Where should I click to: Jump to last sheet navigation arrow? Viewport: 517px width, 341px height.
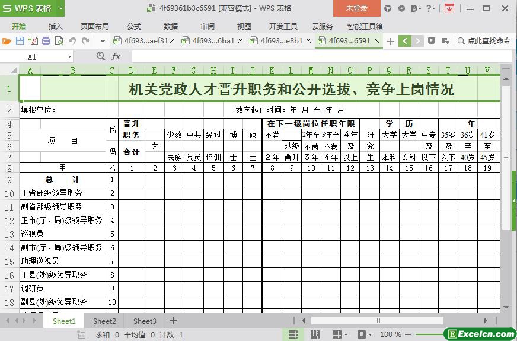(x=35, y=321)
